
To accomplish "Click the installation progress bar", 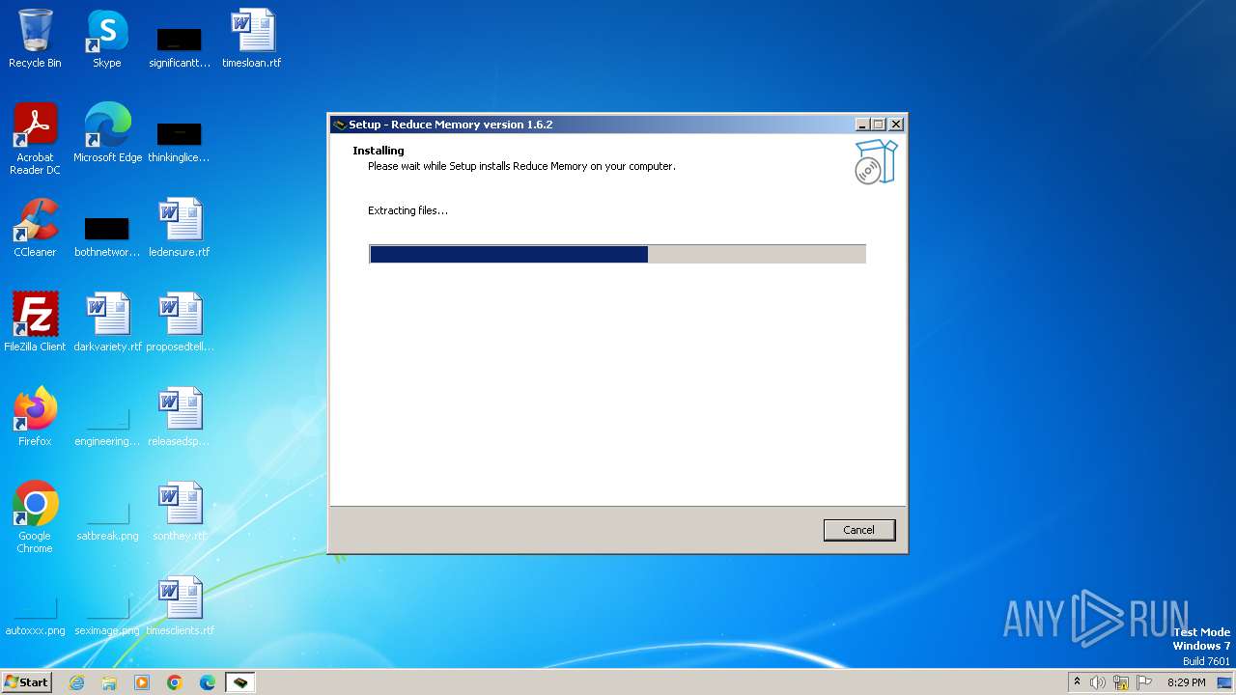I will (617, 254).
